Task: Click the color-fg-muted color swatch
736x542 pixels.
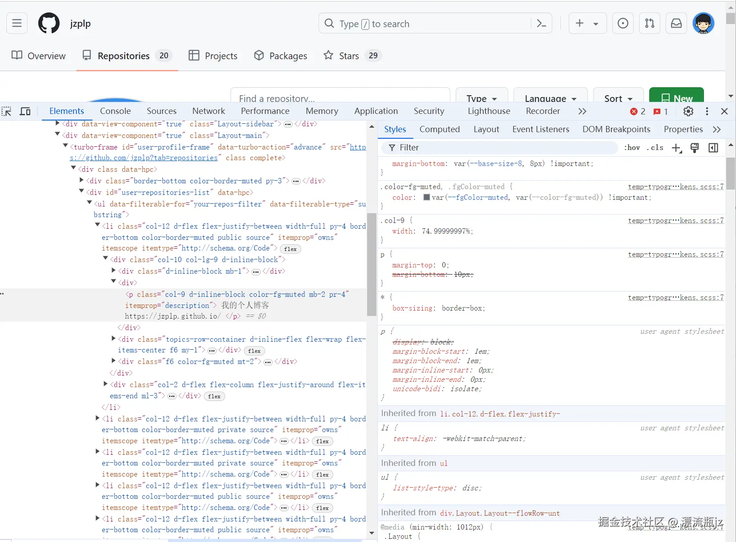Action: point(426,197)
